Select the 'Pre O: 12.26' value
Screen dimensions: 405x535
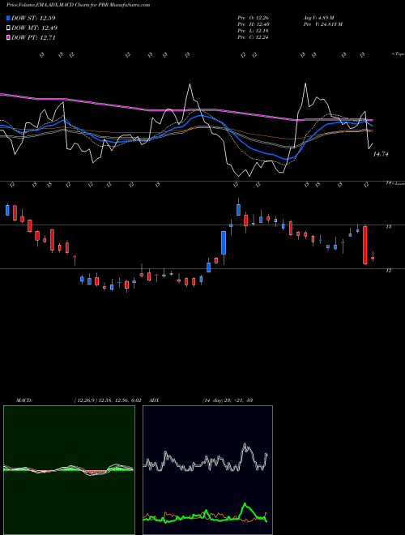coord(253,18)
